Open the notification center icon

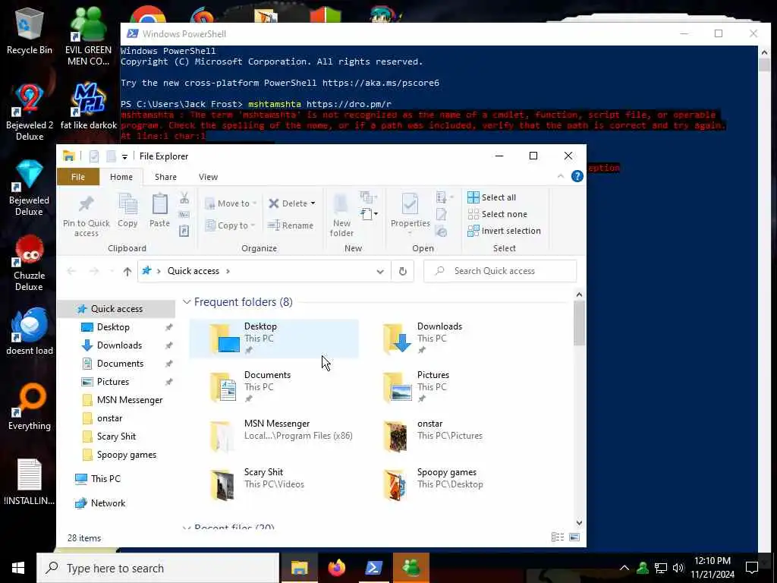752,568
